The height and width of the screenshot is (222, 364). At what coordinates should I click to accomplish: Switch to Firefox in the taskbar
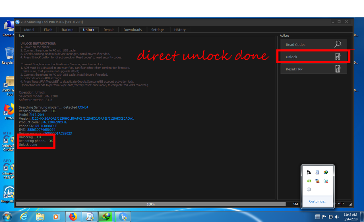(73, 217)
